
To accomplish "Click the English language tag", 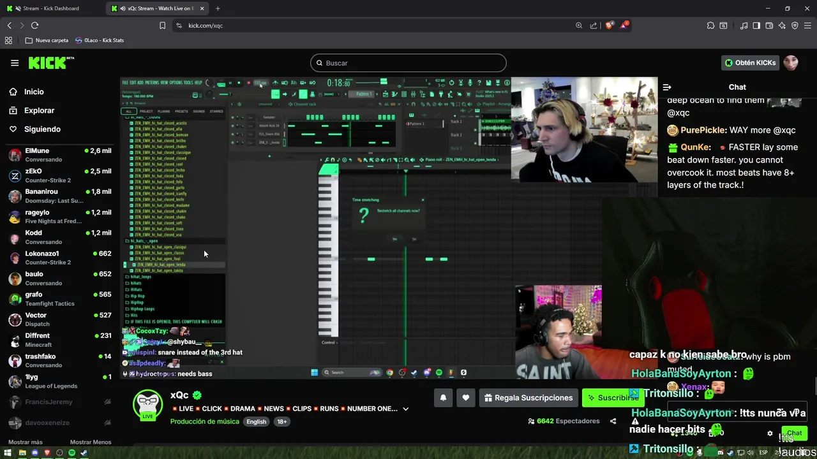I will (256, 421).
